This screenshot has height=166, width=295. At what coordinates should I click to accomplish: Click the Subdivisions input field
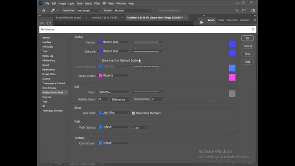(x=157, y=99)
